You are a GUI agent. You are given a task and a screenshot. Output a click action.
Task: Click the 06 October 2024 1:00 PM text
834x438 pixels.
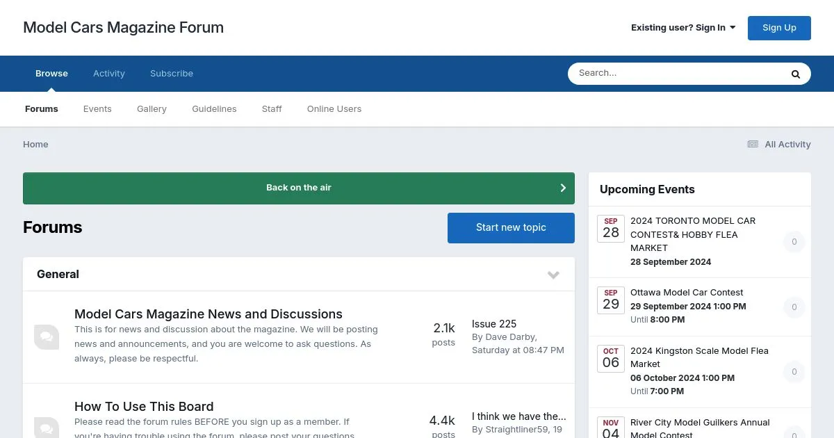tap(682, 378)
